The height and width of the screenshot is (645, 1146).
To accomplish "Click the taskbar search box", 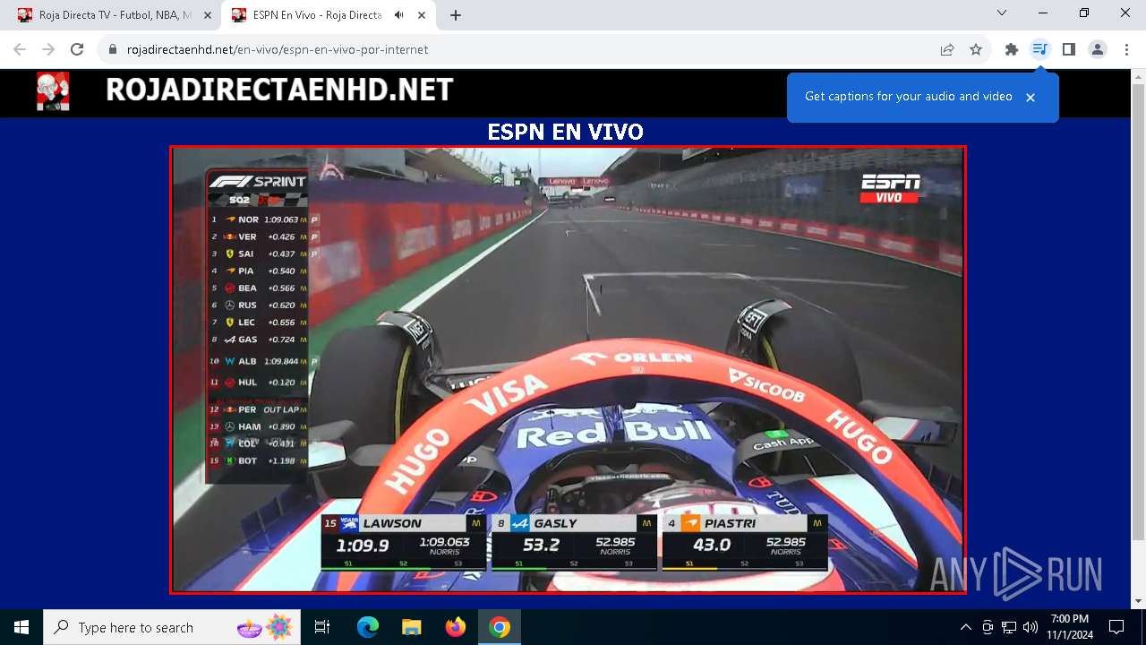I will coord(171,627).
